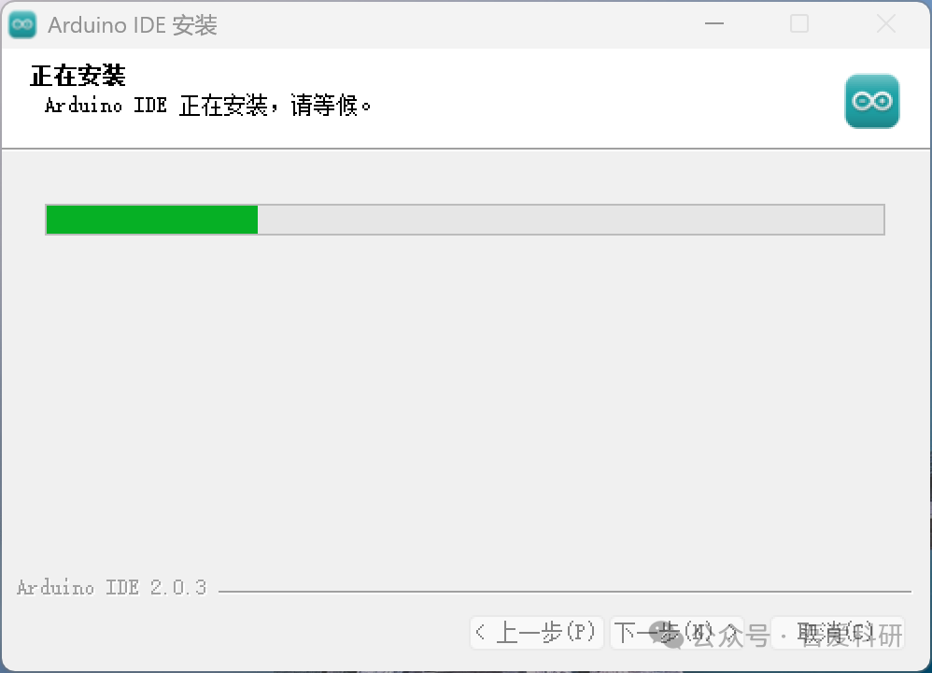Click the "<" arrow on the 上一步 button
This screenshot has width=932, height=673.
click(x=481, y=632)
